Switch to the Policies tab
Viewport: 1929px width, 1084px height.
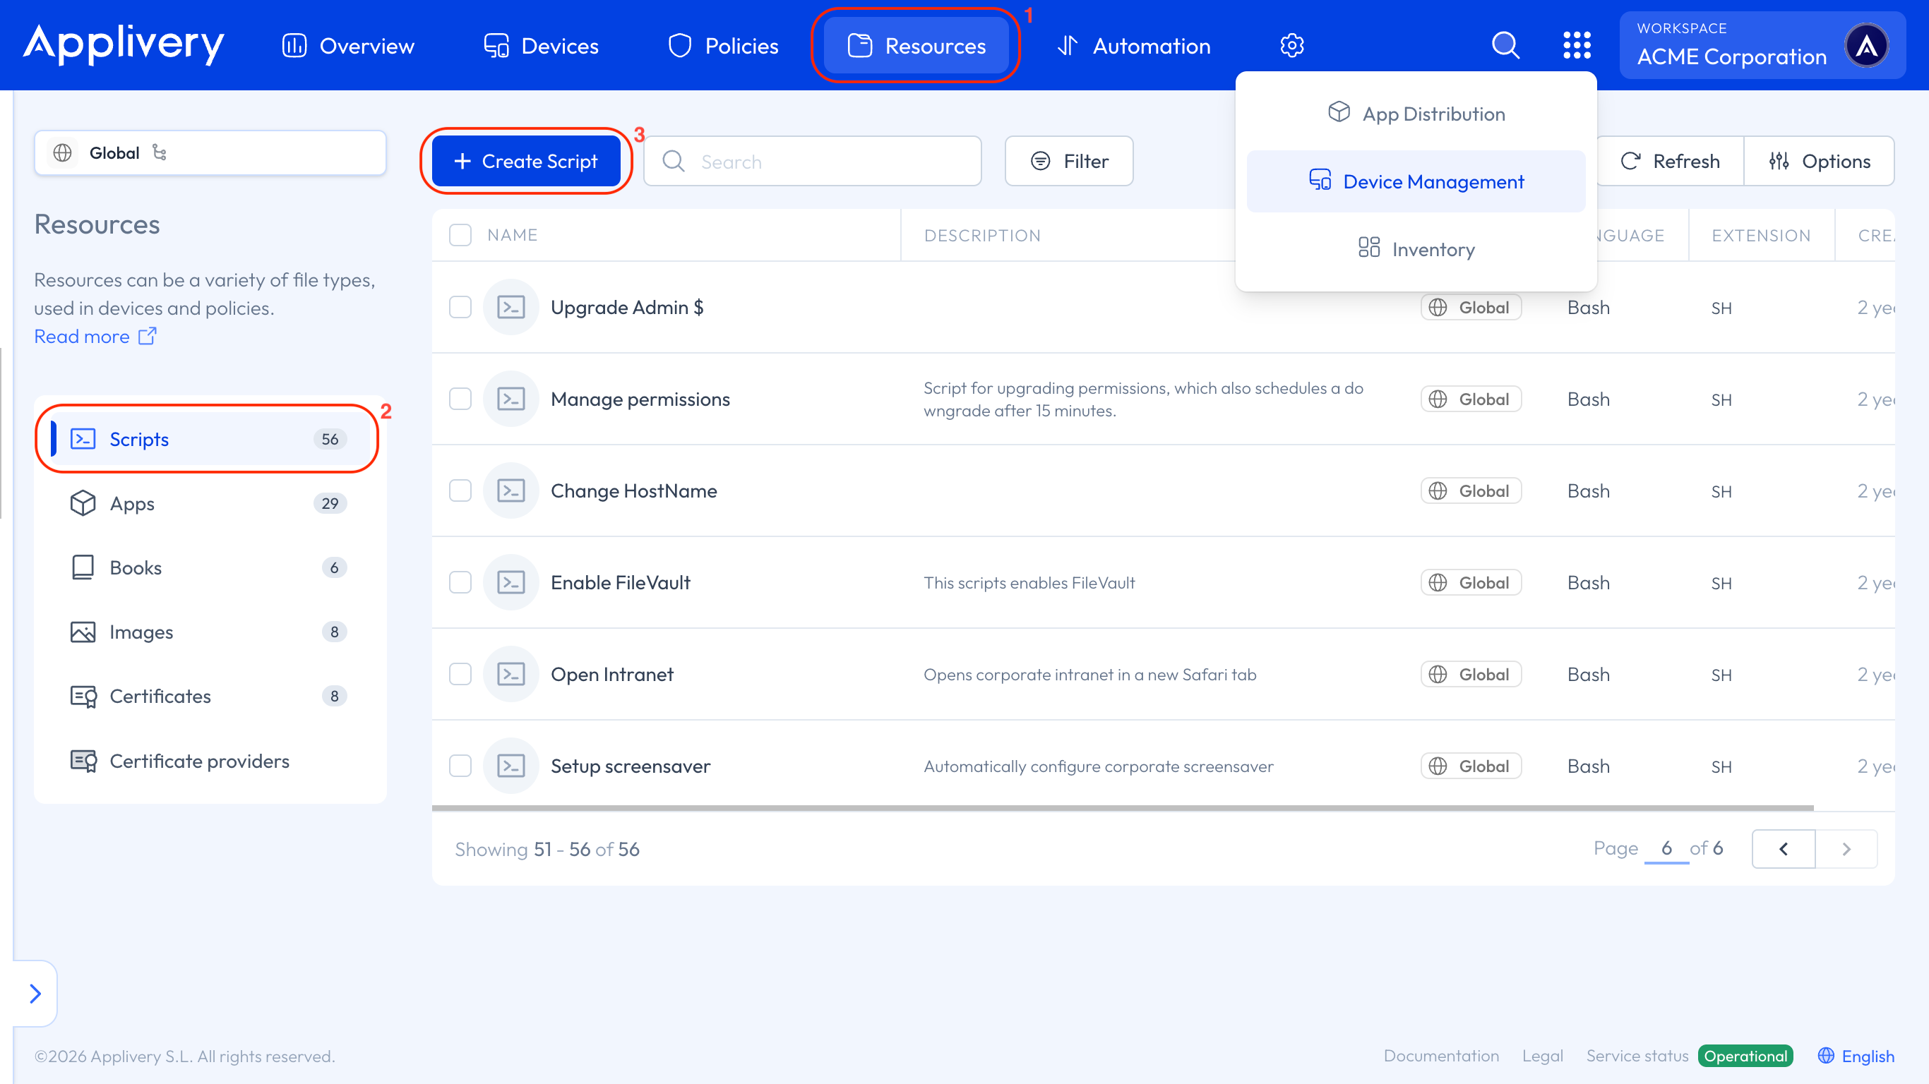(x=723, y=46)
